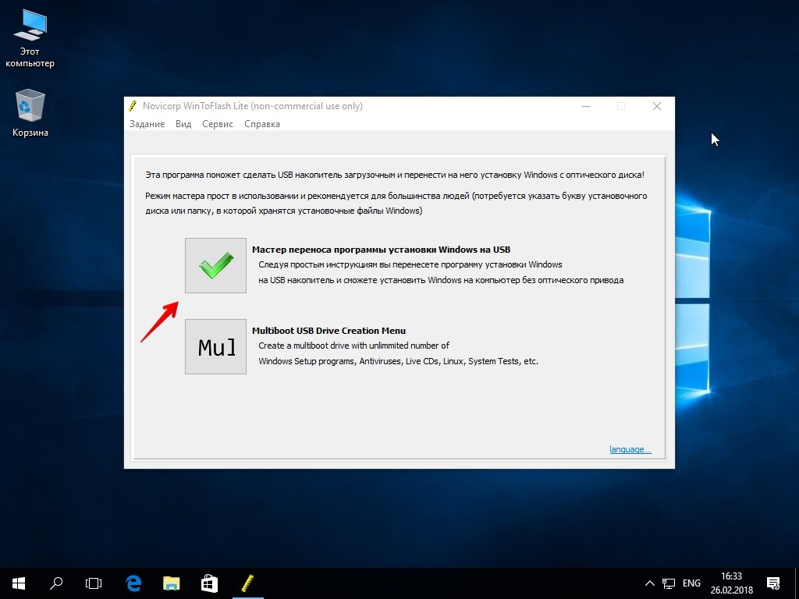Open the Сервис menu
The width and height of the screenshot is (799, 599).
[218, 124]
